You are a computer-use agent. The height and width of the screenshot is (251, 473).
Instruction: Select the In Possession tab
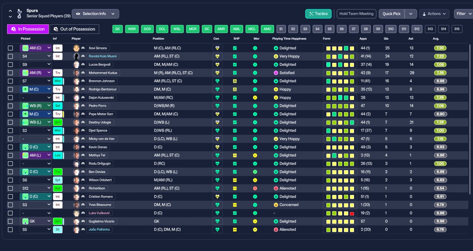coord(28,29)
